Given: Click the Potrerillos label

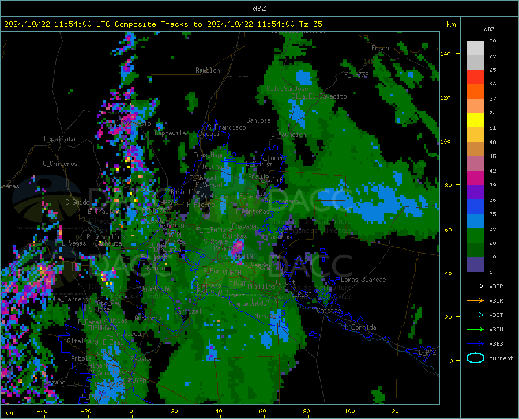Looking at the screenshot, I should (x=106, y=237).
